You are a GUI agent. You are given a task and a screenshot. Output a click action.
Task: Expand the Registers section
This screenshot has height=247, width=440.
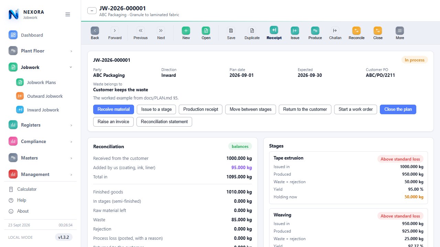coord(41,125)
